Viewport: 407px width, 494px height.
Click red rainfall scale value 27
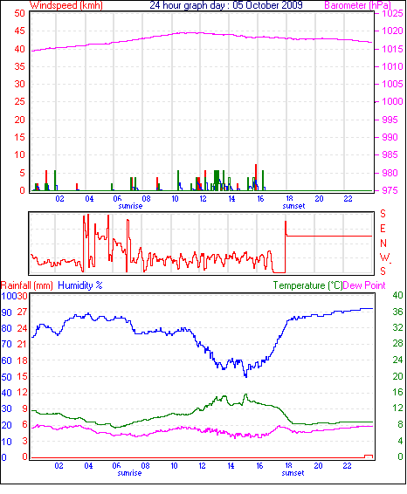(22, 312)
